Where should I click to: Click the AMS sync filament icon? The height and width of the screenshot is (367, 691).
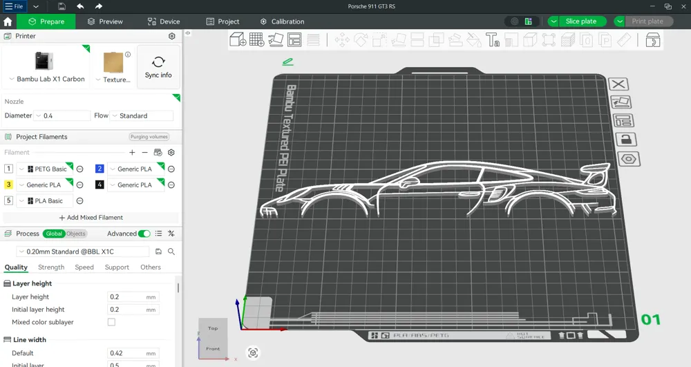coord(158,153)
